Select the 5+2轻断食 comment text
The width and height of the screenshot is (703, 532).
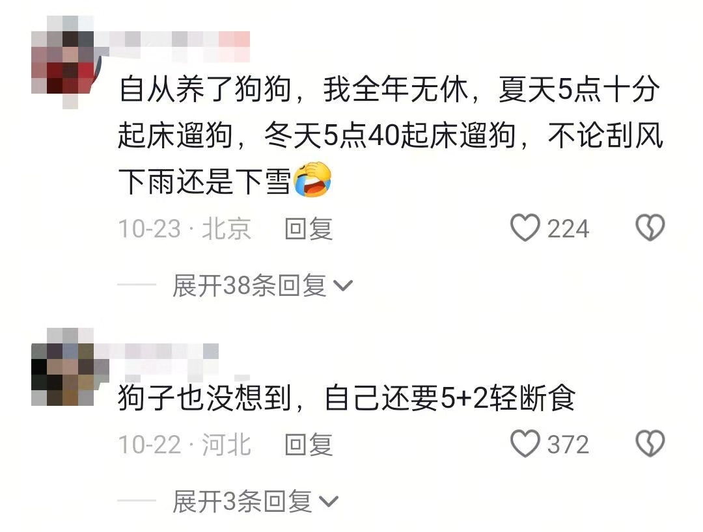[x=346, y=397]
